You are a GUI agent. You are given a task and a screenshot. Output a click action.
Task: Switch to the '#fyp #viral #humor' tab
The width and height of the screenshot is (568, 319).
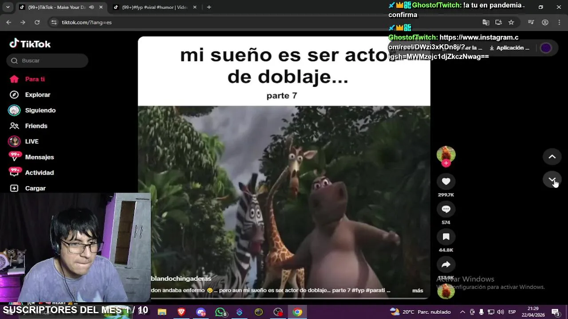pyautogui.click(x=154, y=7)
